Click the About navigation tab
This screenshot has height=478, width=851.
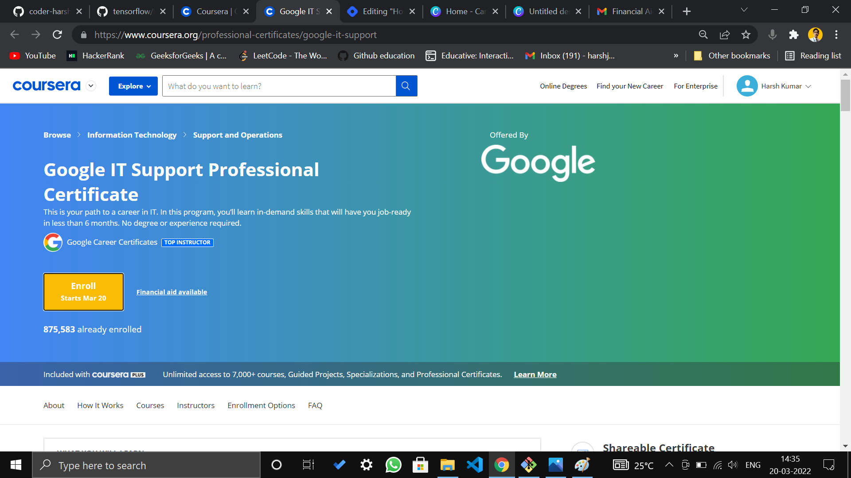pyautogui.click(x=54, y=405)
